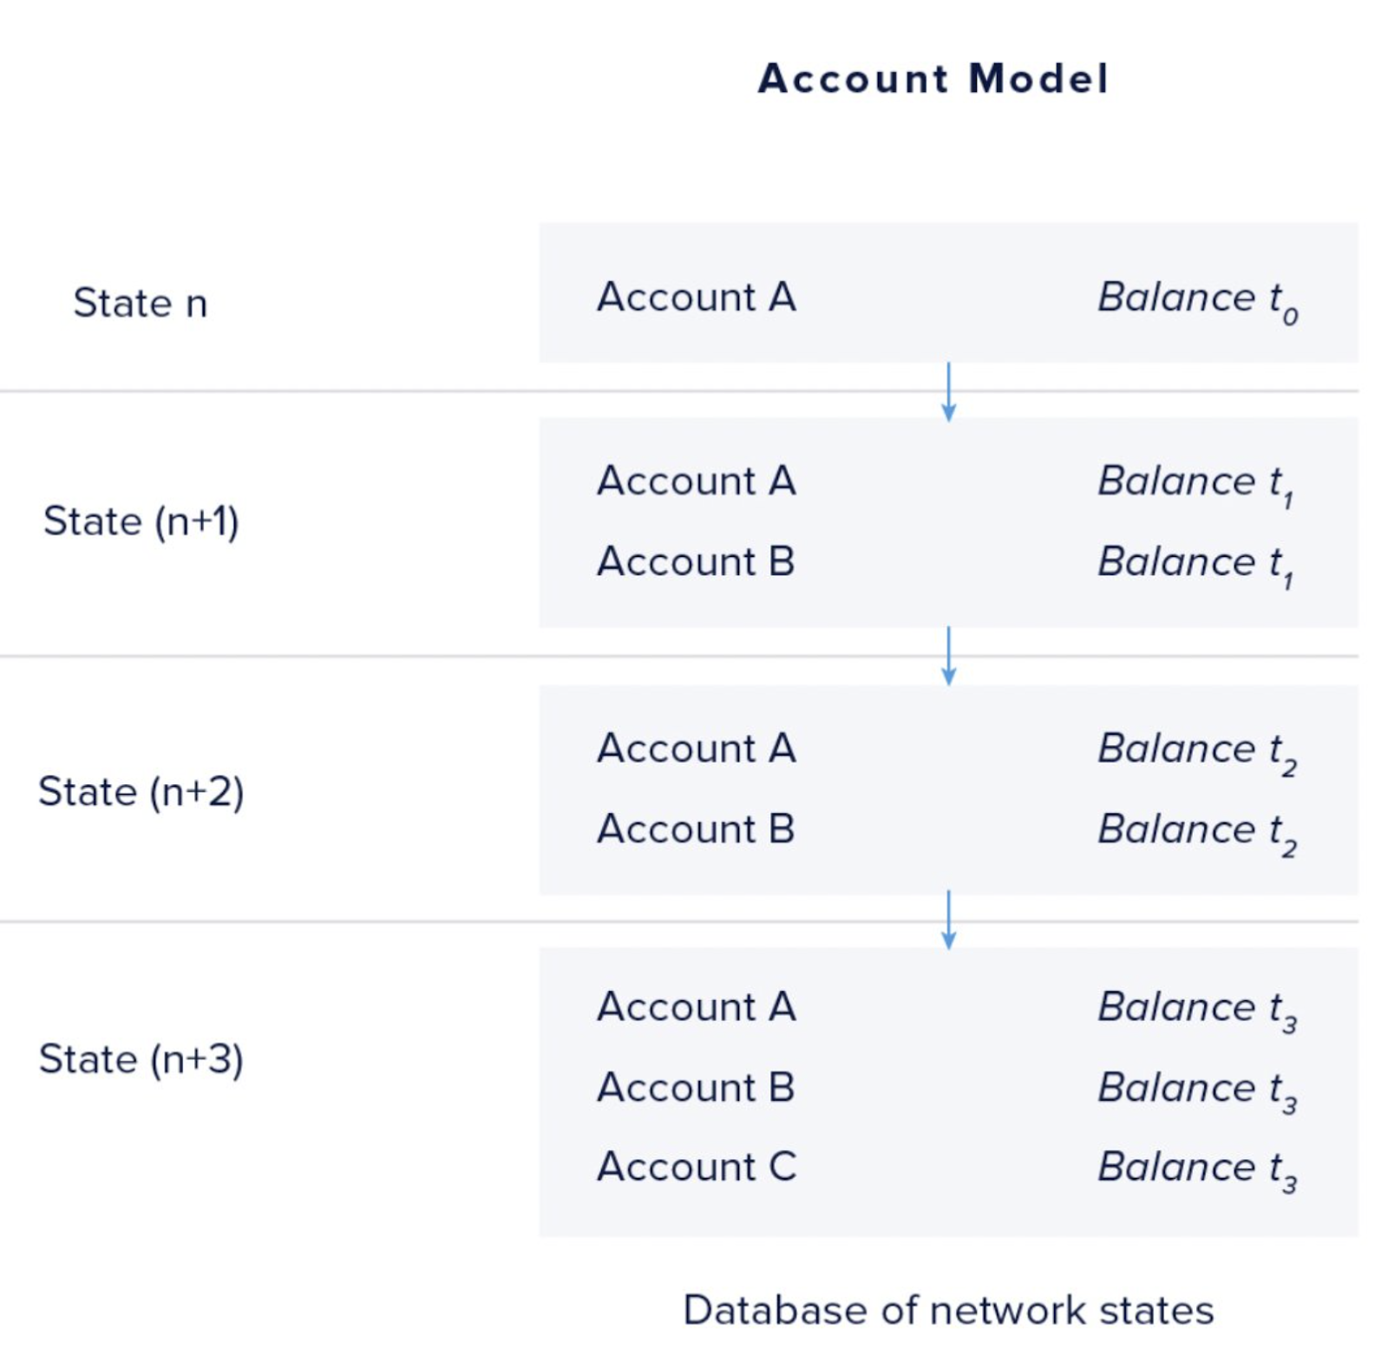This screenshot has height=1362, width=1388.
Task: Click the Balance t0 text
Action: 1197,300
